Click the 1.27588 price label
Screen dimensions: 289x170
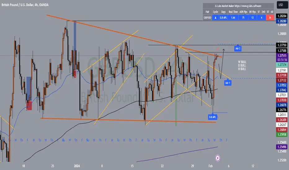[x=282, y=51]
